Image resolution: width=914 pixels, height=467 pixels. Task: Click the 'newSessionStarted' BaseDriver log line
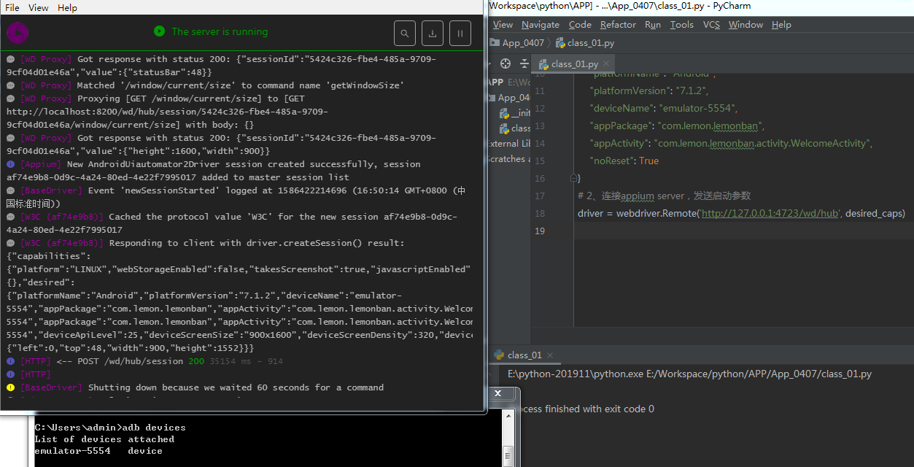(236, 197)
